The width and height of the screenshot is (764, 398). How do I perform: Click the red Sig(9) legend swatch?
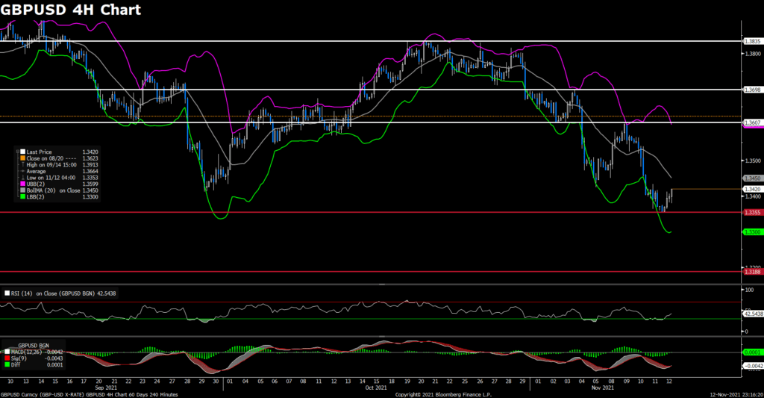click(x=7, y=358)
